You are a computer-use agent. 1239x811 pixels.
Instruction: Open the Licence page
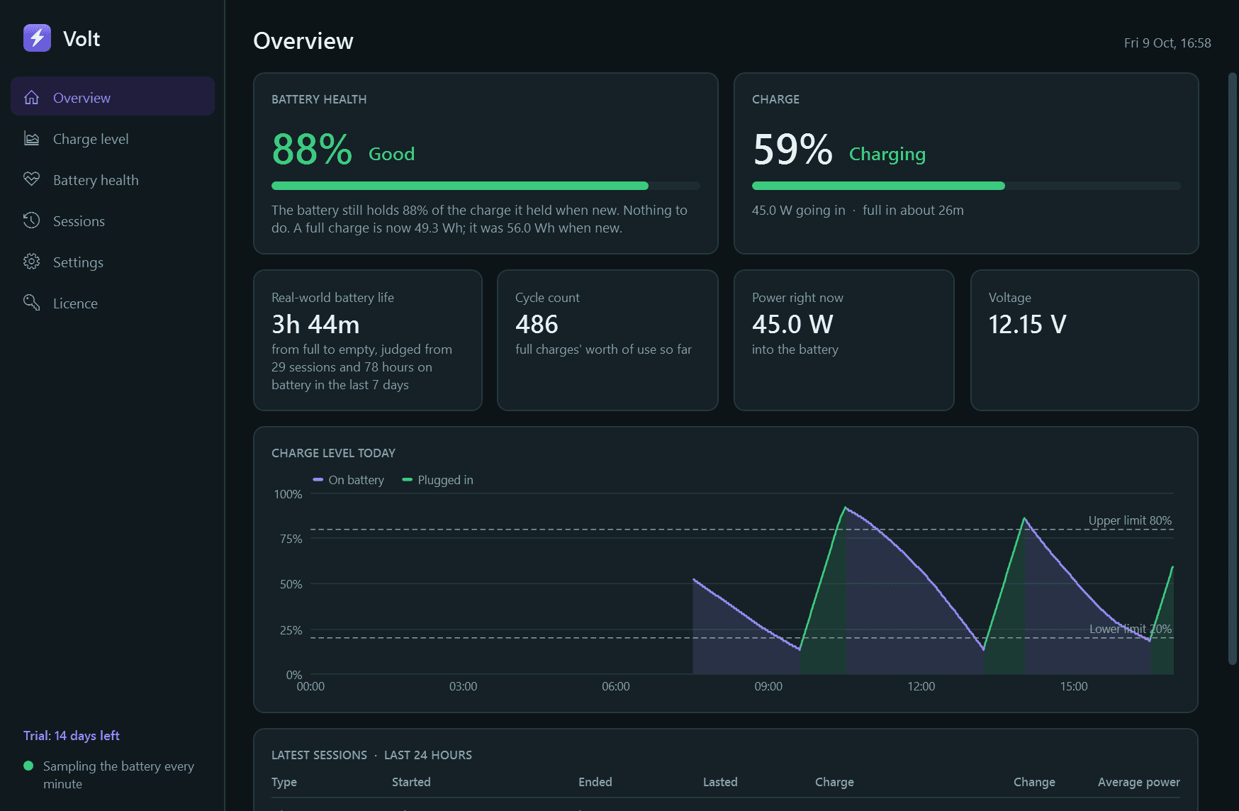[113, 303]
